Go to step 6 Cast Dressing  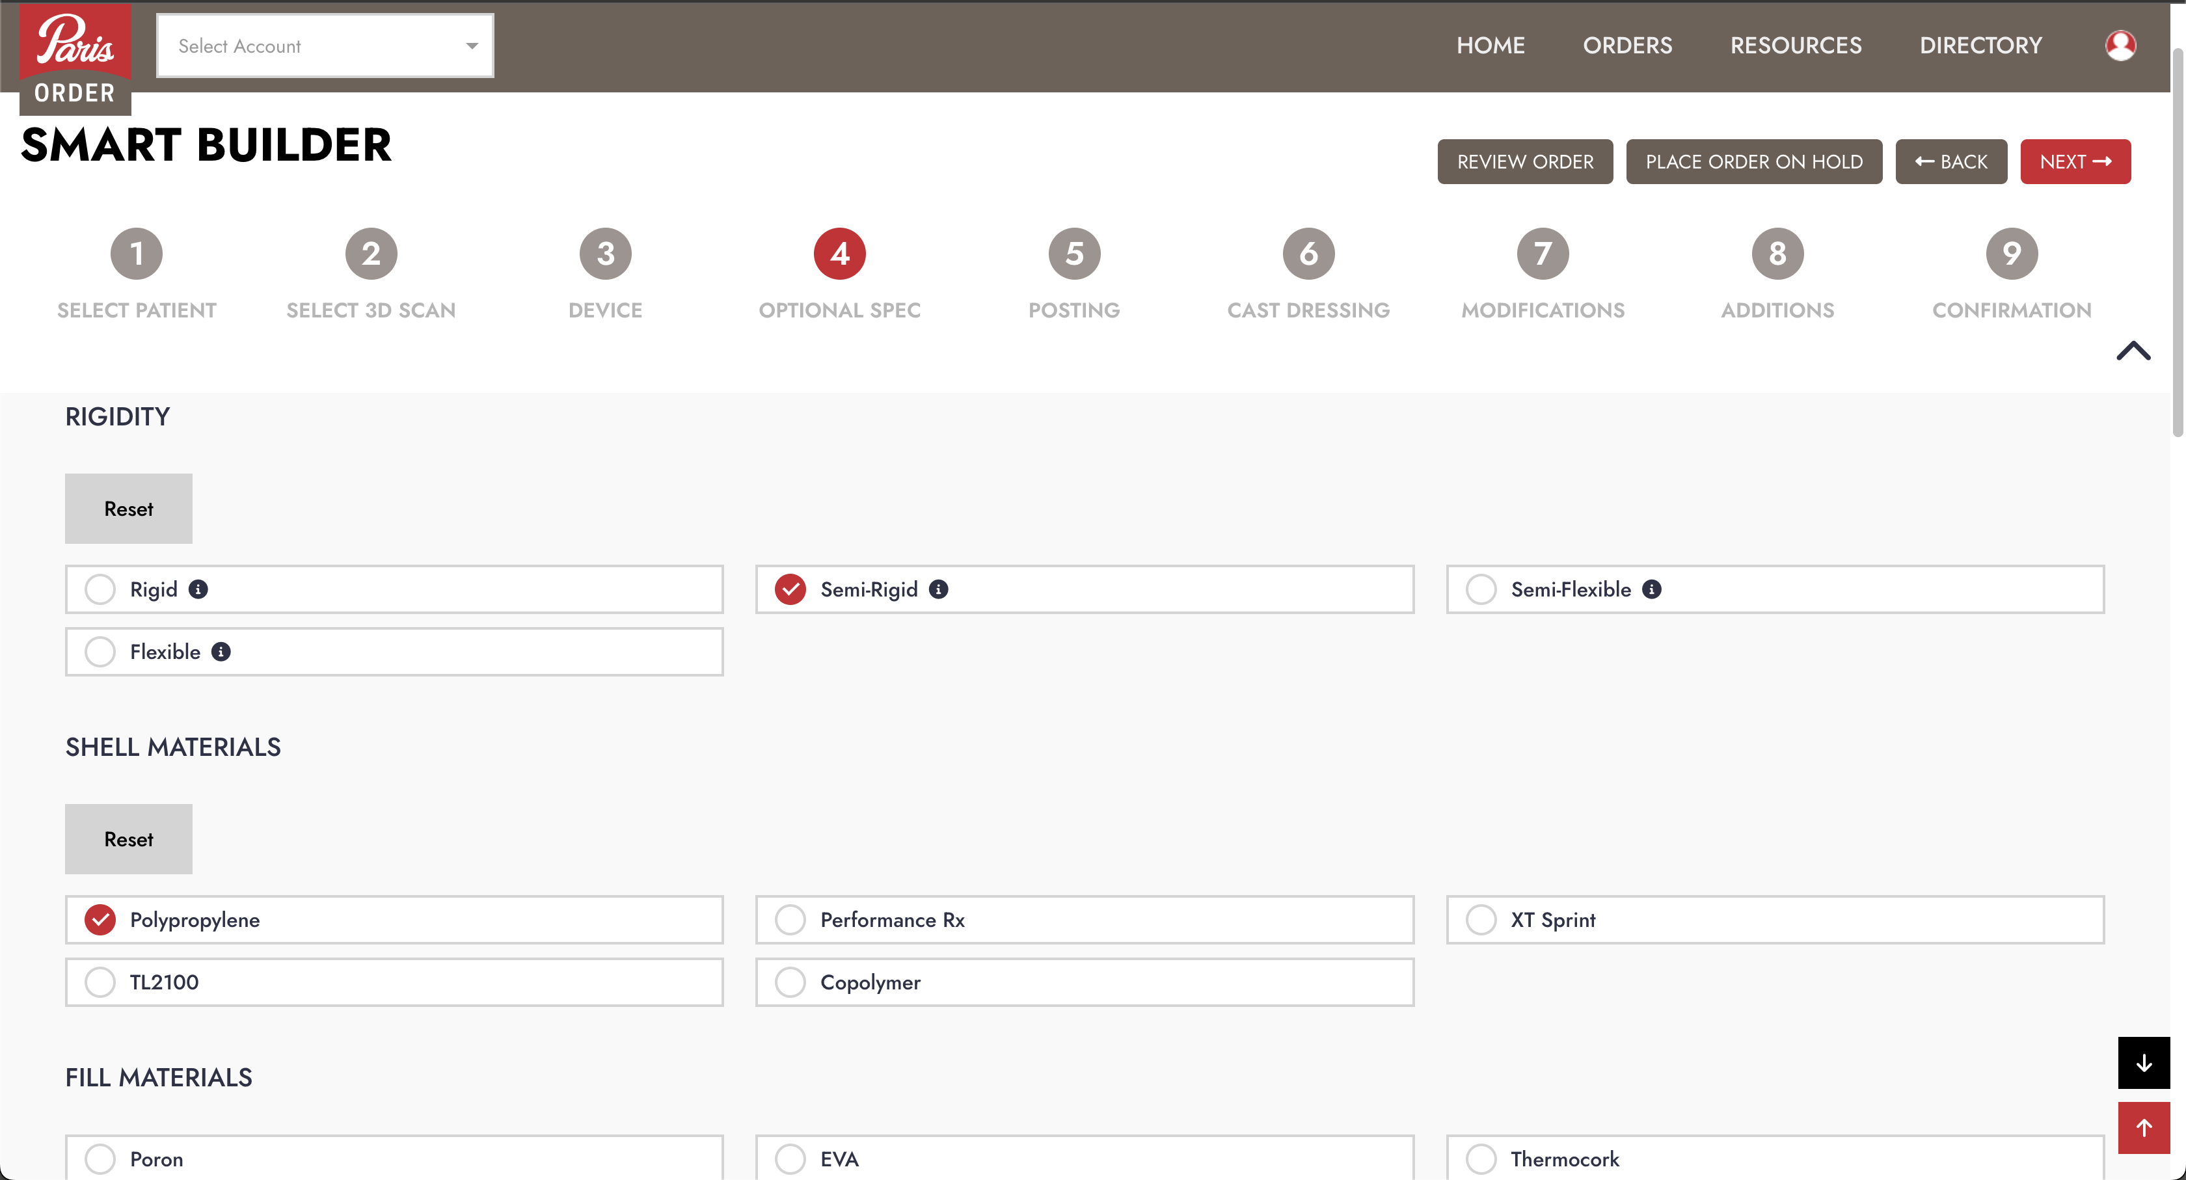pyautogui.click(x=1308, y=274)
